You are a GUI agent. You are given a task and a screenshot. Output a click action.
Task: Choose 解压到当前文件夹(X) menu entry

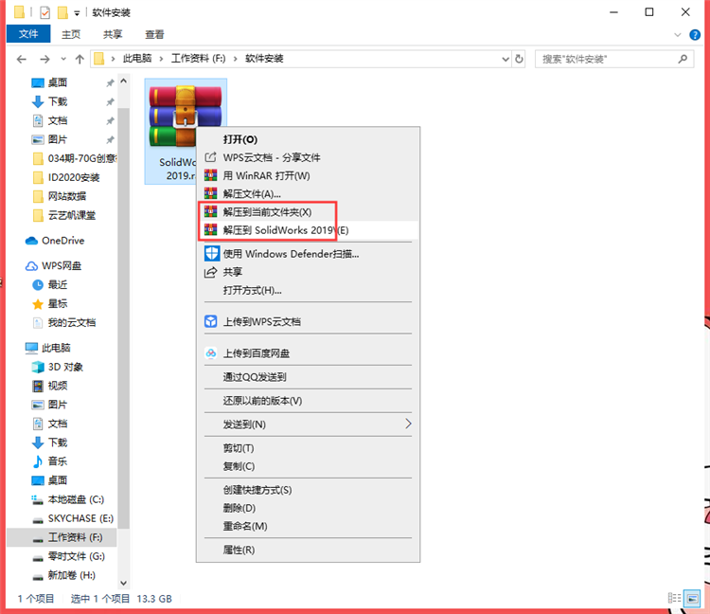point(308,211)
